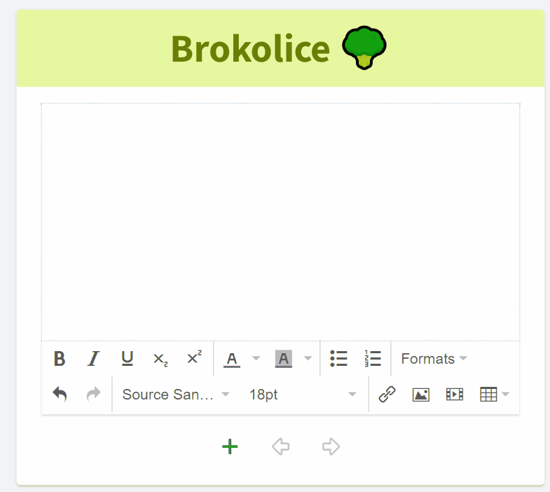Open the Source Sans font family dropdown
The width and height of the screenshot is (550, 492).
175,395
